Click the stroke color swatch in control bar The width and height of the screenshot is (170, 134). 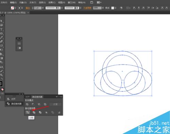coord(19,8)
